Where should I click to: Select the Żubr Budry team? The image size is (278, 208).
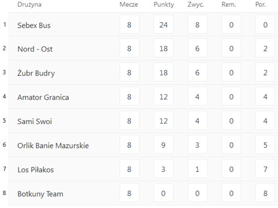click(x=36, y=73)
